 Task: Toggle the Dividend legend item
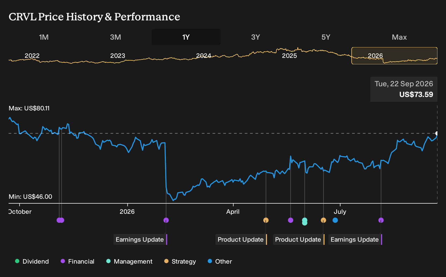point(32,261)
